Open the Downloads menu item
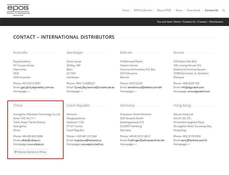Image resolution: width=229 pixels, height=175 pixels. [194, 10]
